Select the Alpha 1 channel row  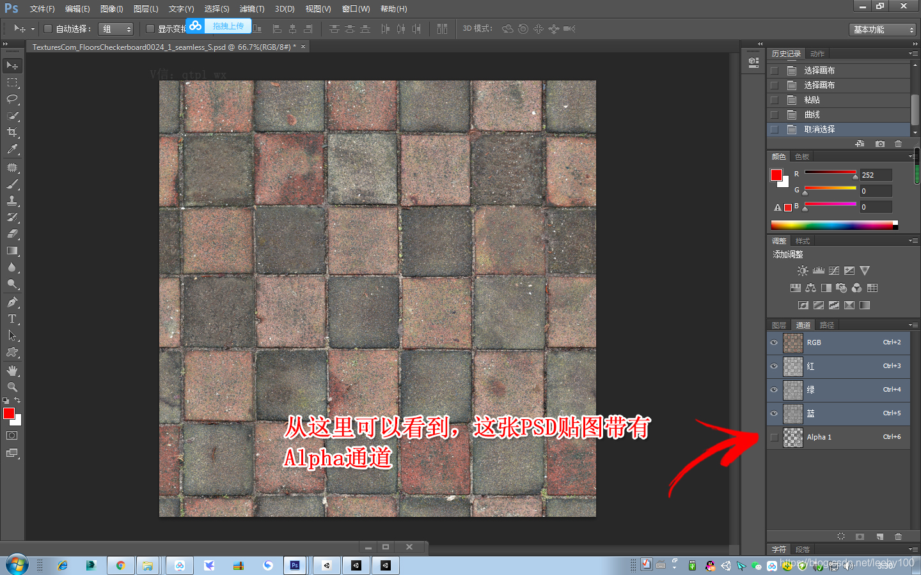pyautogui.click(x=838, y=437)
